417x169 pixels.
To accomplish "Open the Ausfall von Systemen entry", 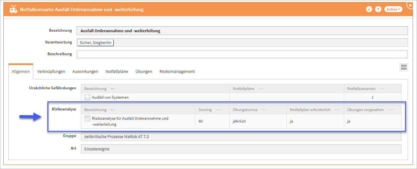I will coord(110,97).
